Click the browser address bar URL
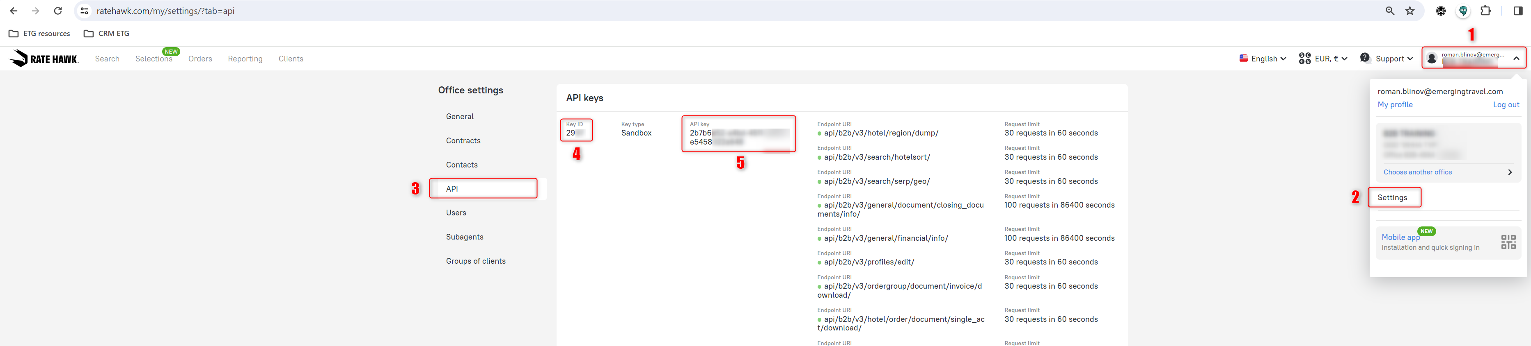 pyautogui.click(x=165, y=11)
